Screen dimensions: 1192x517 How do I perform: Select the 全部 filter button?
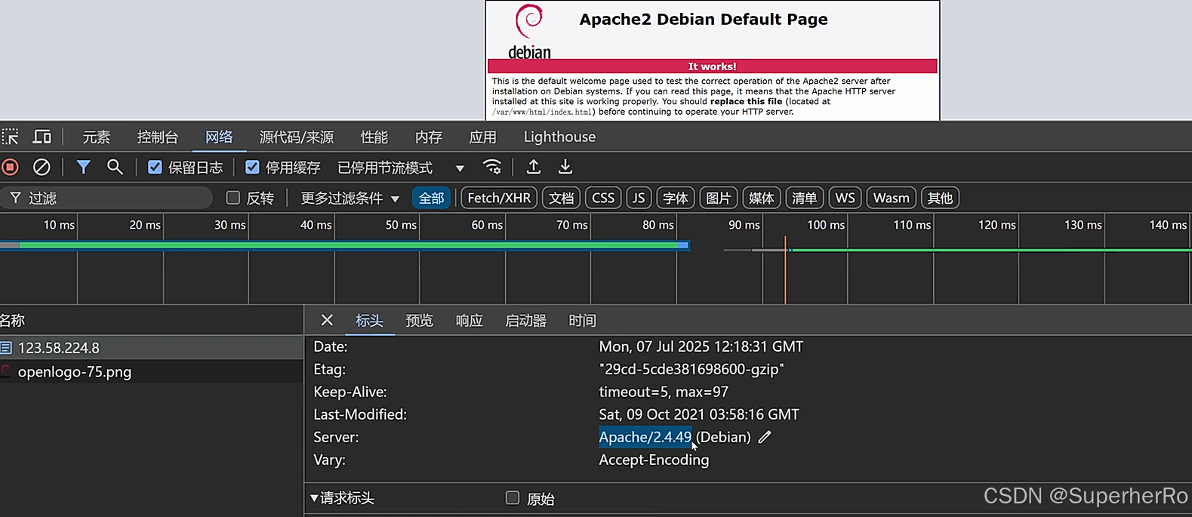tap(431, 198)
